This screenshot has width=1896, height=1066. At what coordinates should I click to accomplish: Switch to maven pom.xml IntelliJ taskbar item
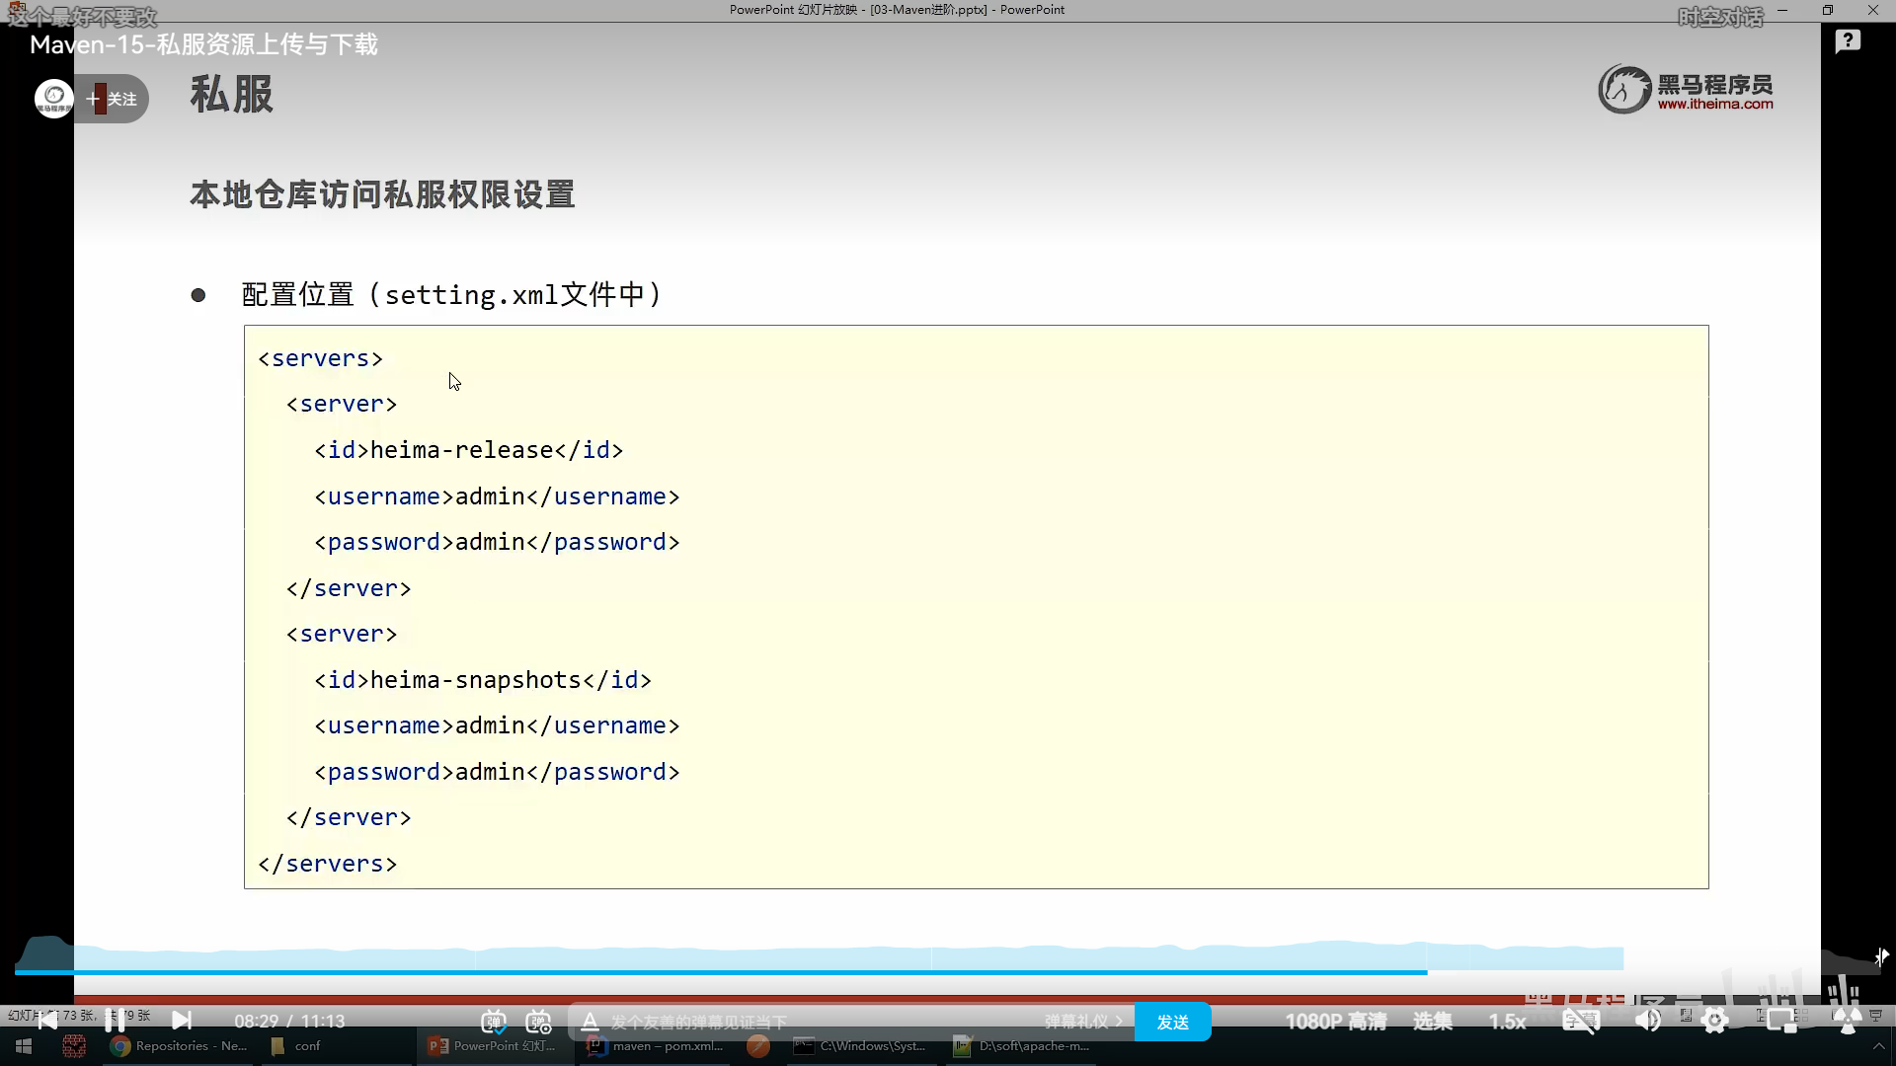655,1046
